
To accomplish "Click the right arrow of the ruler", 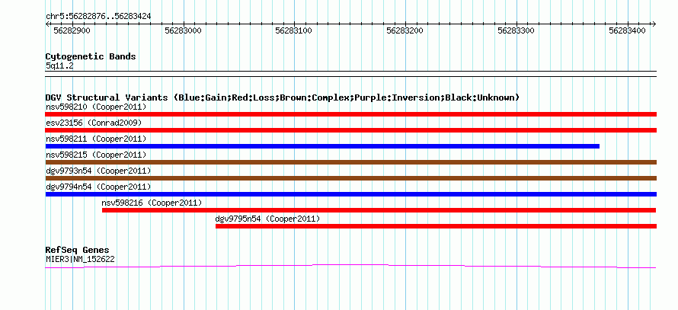I will (654, 24).
